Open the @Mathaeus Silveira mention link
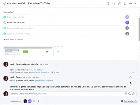This screenshot has width=140, height=105. click(44, 80)
